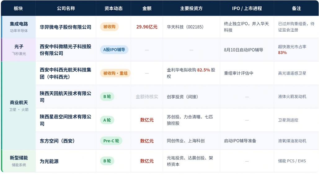Click remark 卫星测运控

click(288, 120)
